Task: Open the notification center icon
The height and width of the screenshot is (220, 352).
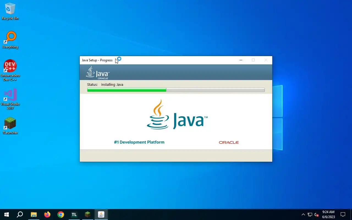Action: tap(343, 215)
